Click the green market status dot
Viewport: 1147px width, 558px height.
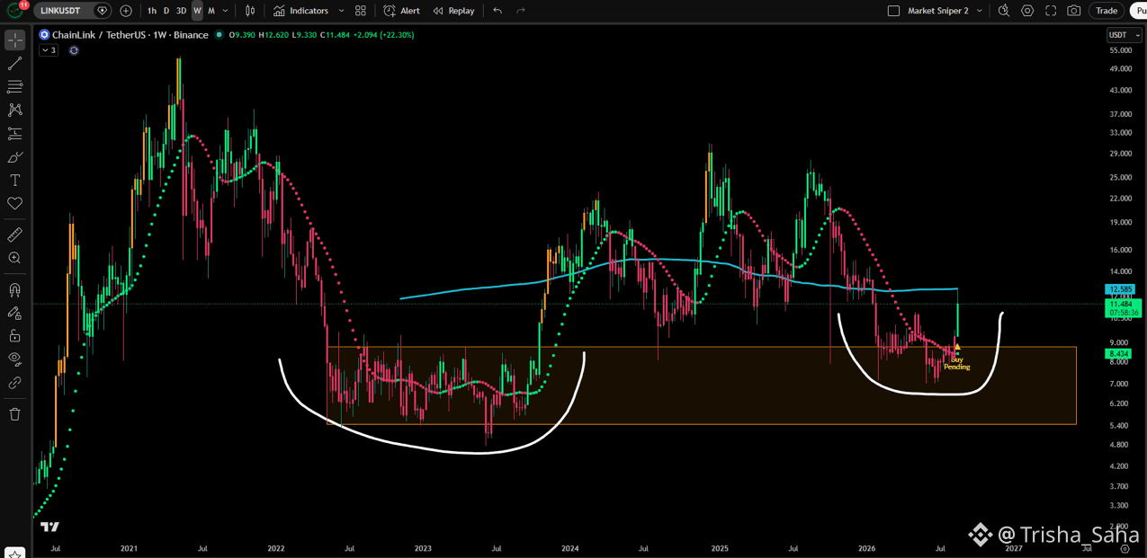219,35
